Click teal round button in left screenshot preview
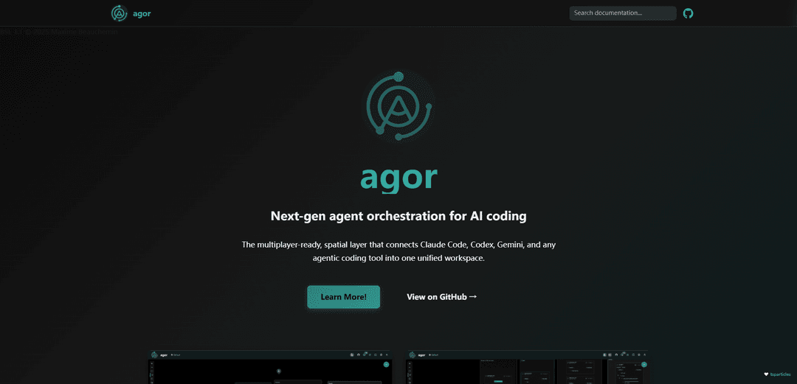 tap(386, 365)
